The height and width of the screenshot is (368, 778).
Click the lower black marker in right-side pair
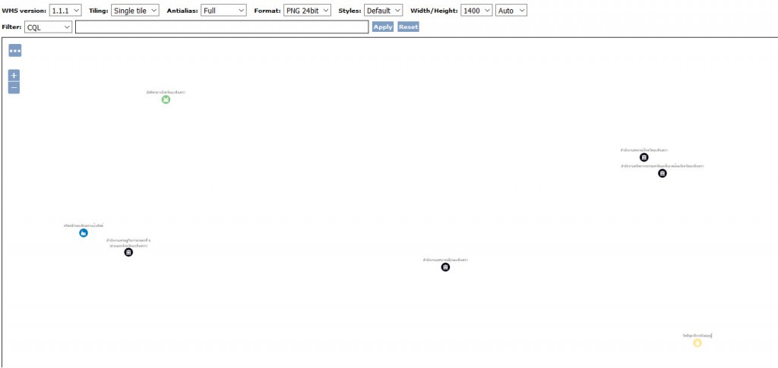pos(663,174)
